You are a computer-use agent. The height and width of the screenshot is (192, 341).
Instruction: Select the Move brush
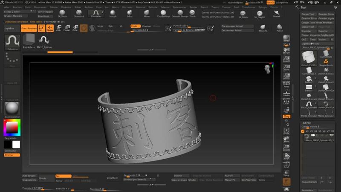point(147,14)
